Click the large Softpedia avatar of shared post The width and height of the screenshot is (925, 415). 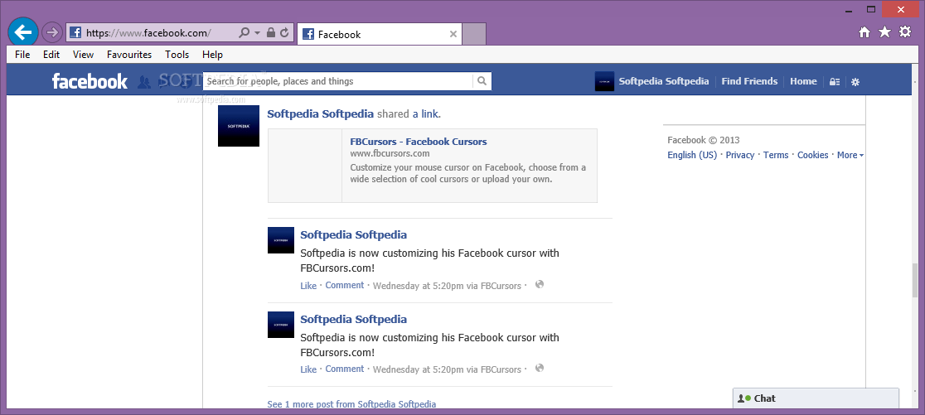pos(239,126)
